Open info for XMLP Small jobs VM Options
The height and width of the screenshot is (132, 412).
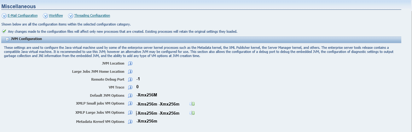point(130,104)
